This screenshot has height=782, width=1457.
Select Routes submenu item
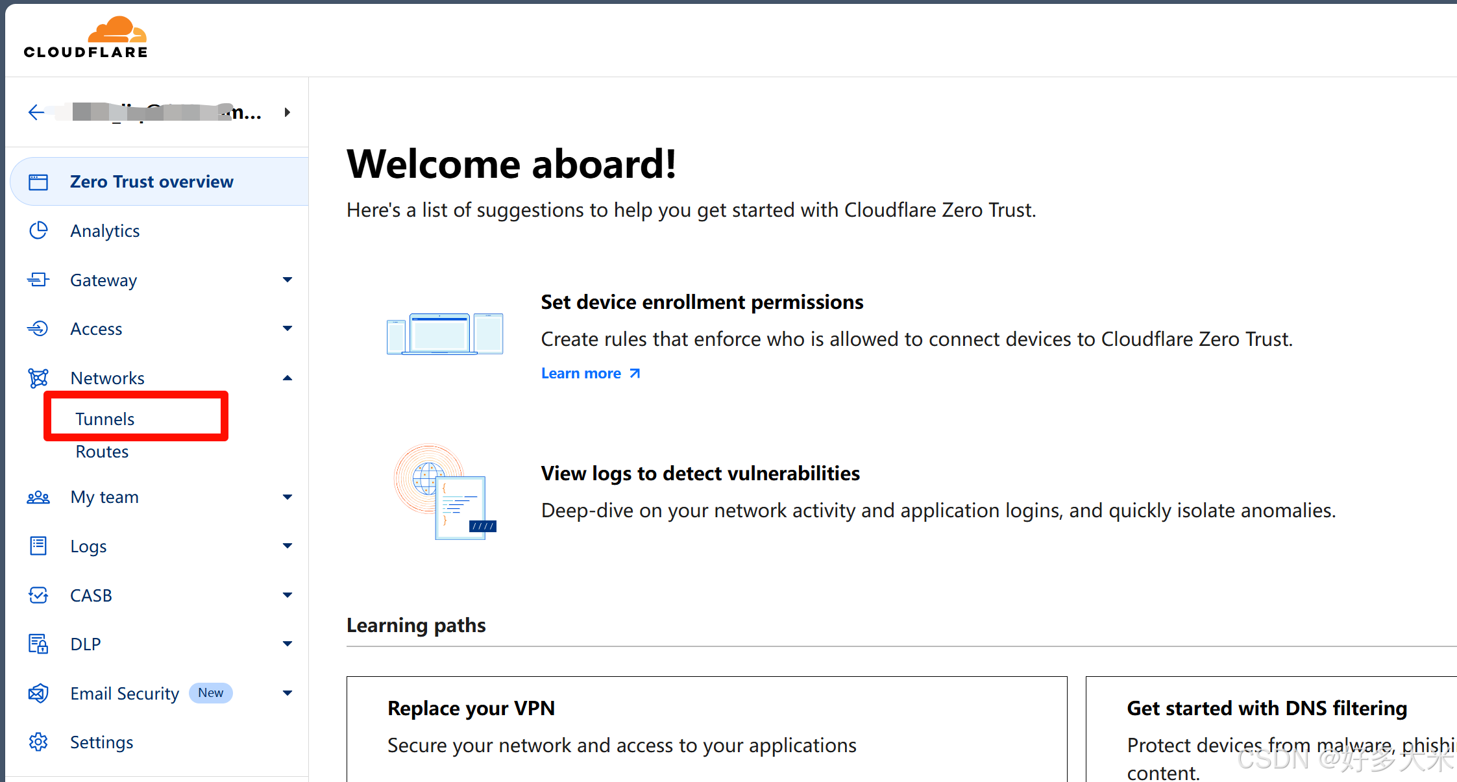pyautogui.click(x=102, y=452)
